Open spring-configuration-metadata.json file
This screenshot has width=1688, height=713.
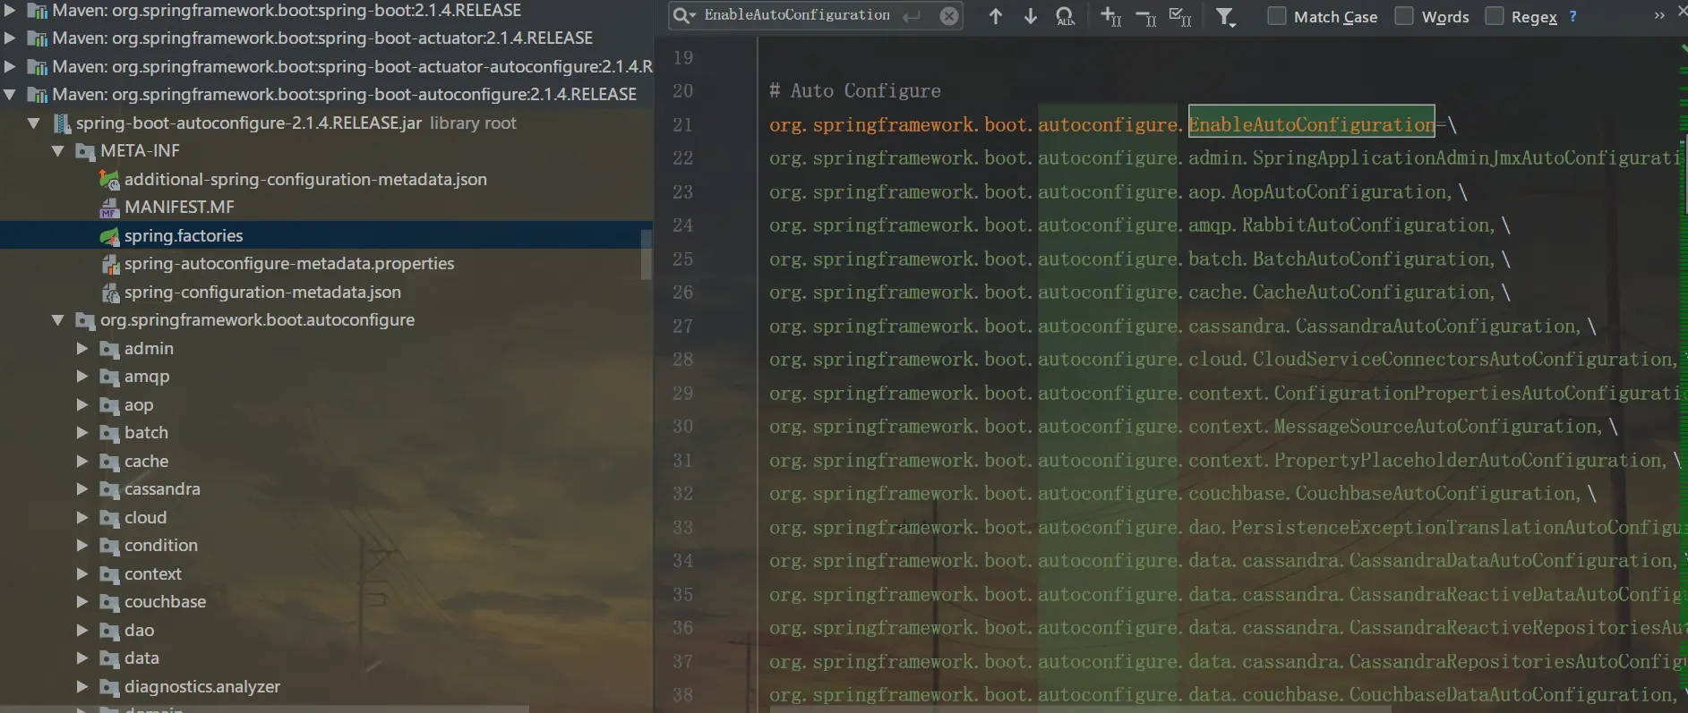click(x=262, y=292)
